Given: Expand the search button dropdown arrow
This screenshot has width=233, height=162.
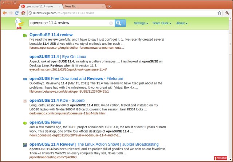Looking at the screenshot, I should tap(124, 23).
